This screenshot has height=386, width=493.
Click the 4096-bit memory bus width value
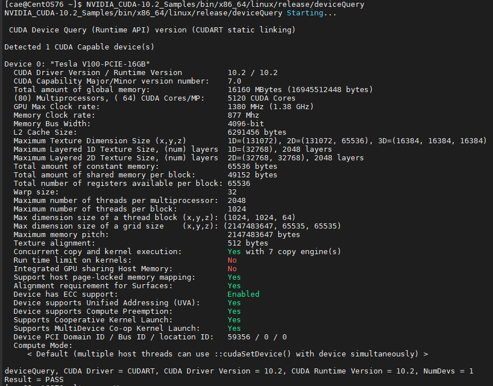click(246, 124)
